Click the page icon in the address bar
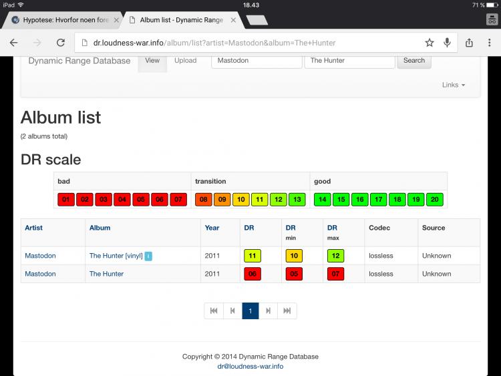501x376 pixels. pyautogui.click(x=85, y=43)
